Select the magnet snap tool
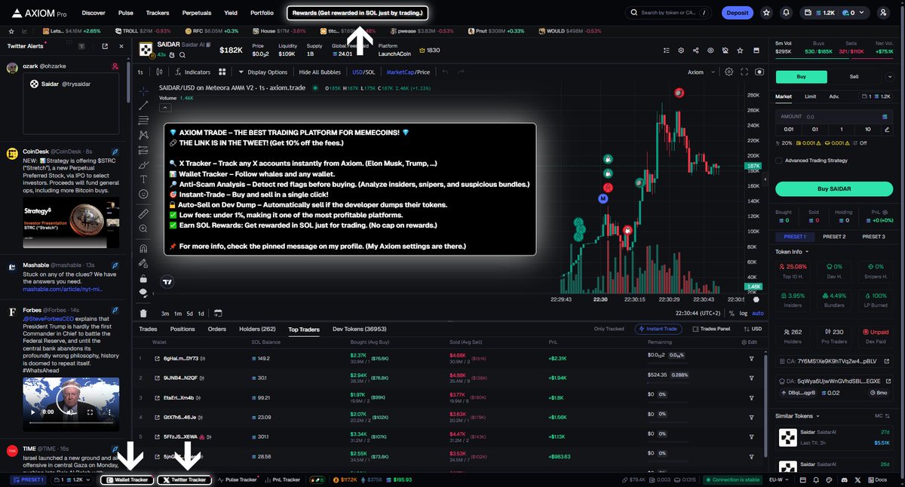Viewport: 905px width, 487px height. (143, 249)
